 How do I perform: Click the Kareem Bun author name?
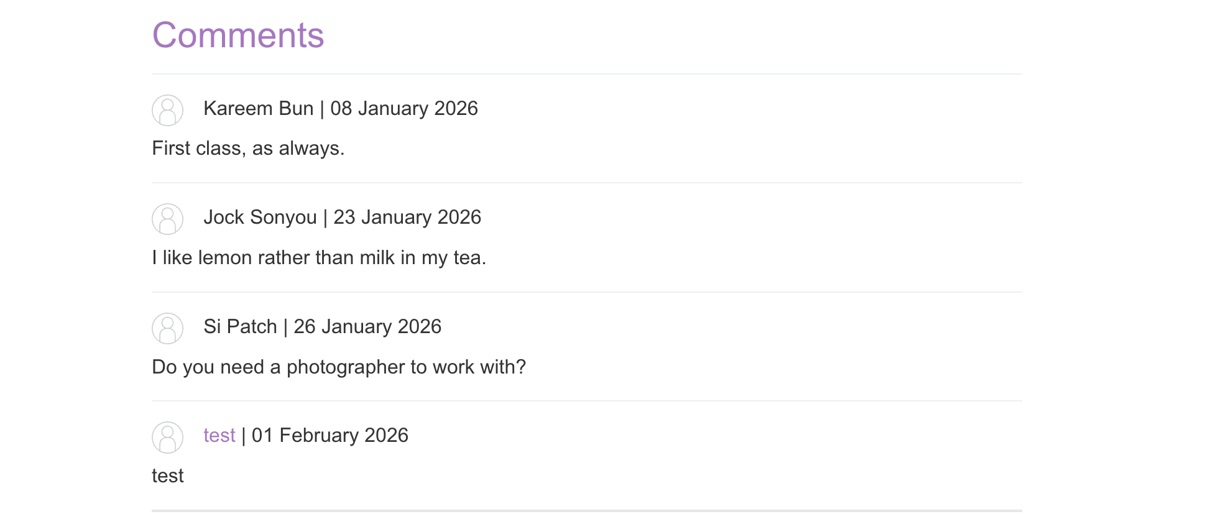(x=259, y=108)
